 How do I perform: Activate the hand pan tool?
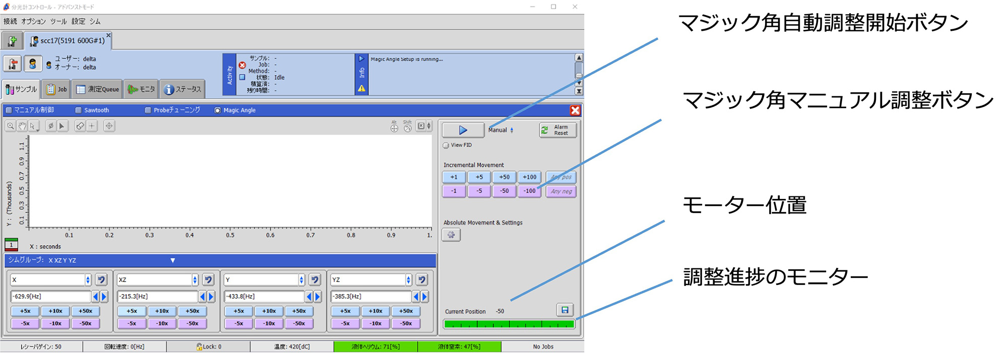click(22, 126)
